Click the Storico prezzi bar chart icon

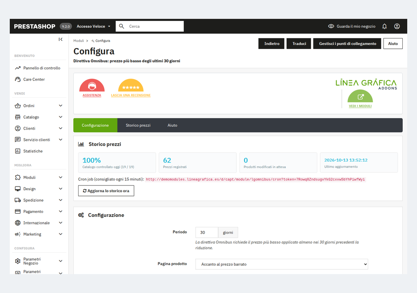coord(81,144)
